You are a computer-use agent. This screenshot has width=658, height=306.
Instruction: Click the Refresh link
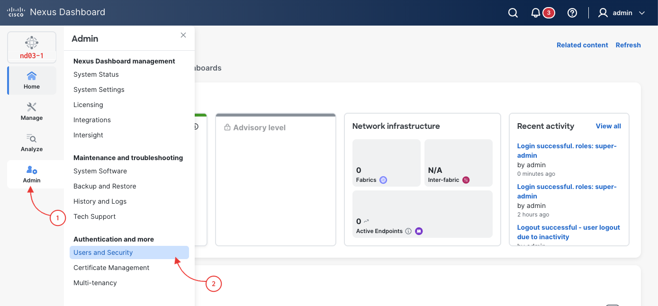pyautogui.click(x=628, y=45)
